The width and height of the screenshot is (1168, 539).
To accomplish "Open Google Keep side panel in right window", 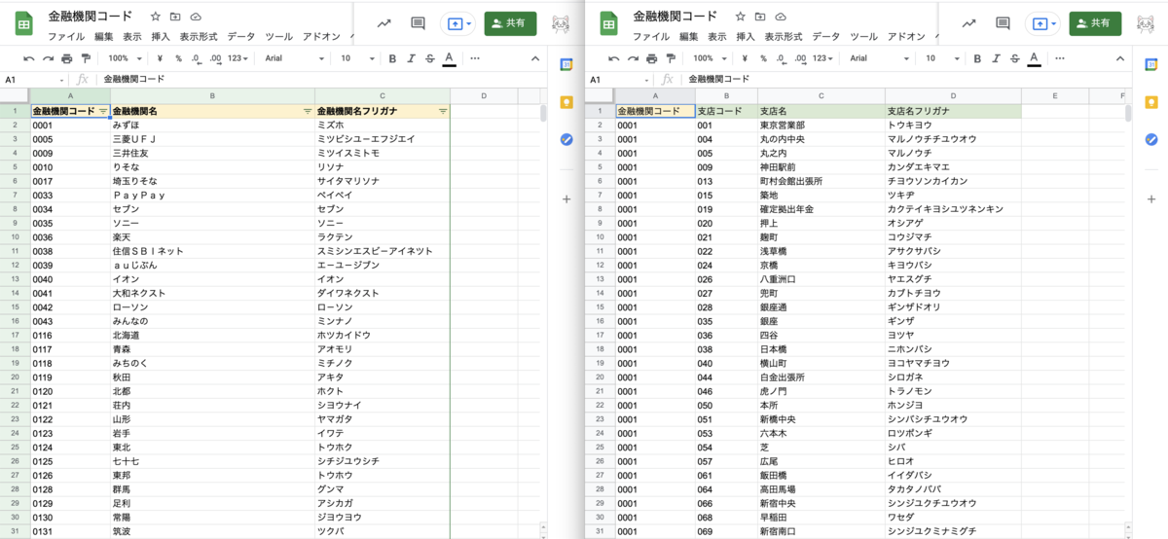I will click(x=1151, y=102).
